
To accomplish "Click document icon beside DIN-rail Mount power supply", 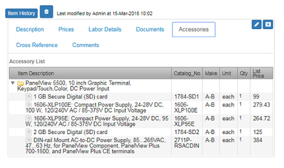I will click(x=29, y=140).
